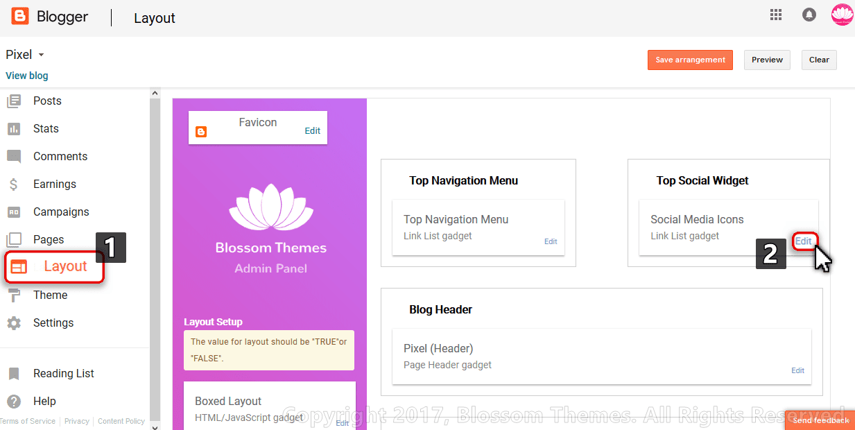Click the sidebar vertical scrollbar

155,258
